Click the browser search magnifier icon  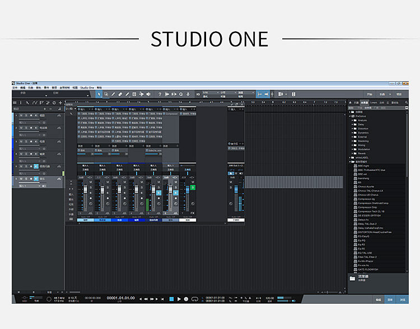pos(407,102)
